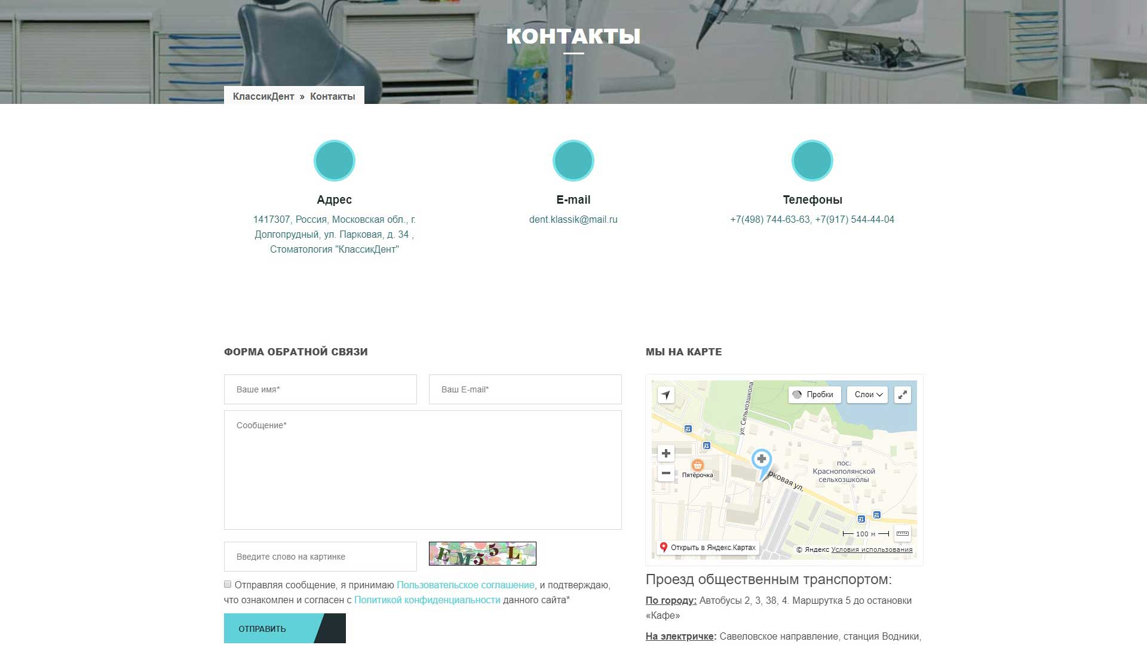Open the Пользовательское соглашение link

465,585
